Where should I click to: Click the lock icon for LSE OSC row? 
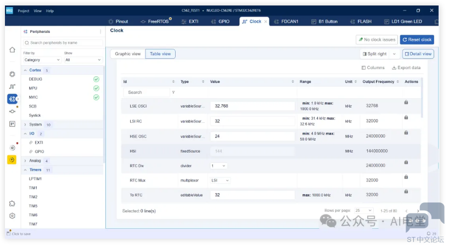point(406,102)
